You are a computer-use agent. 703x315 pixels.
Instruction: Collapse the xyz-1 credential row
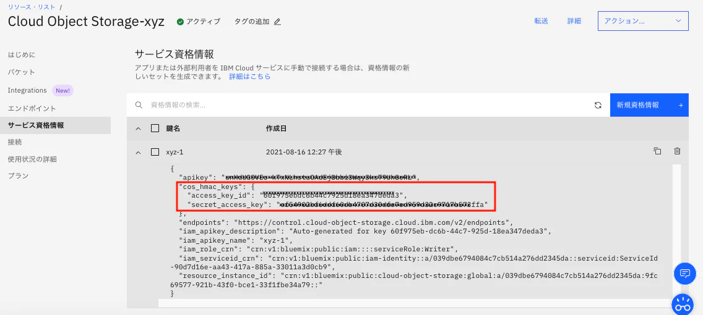pos(139,152)
